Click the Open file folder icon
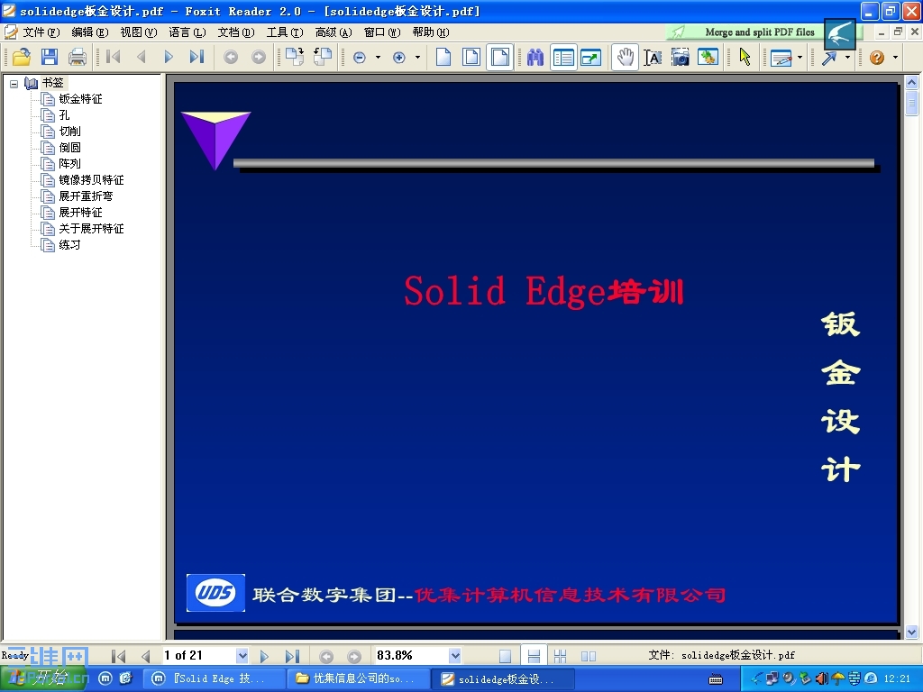 (22, 57)
